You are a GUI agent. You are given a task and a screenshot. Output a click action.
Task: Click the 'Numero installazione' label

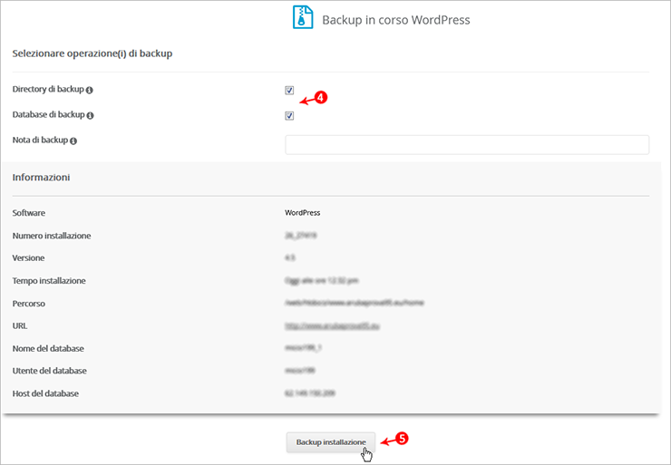pyautogui.click(x=52, y=236)
